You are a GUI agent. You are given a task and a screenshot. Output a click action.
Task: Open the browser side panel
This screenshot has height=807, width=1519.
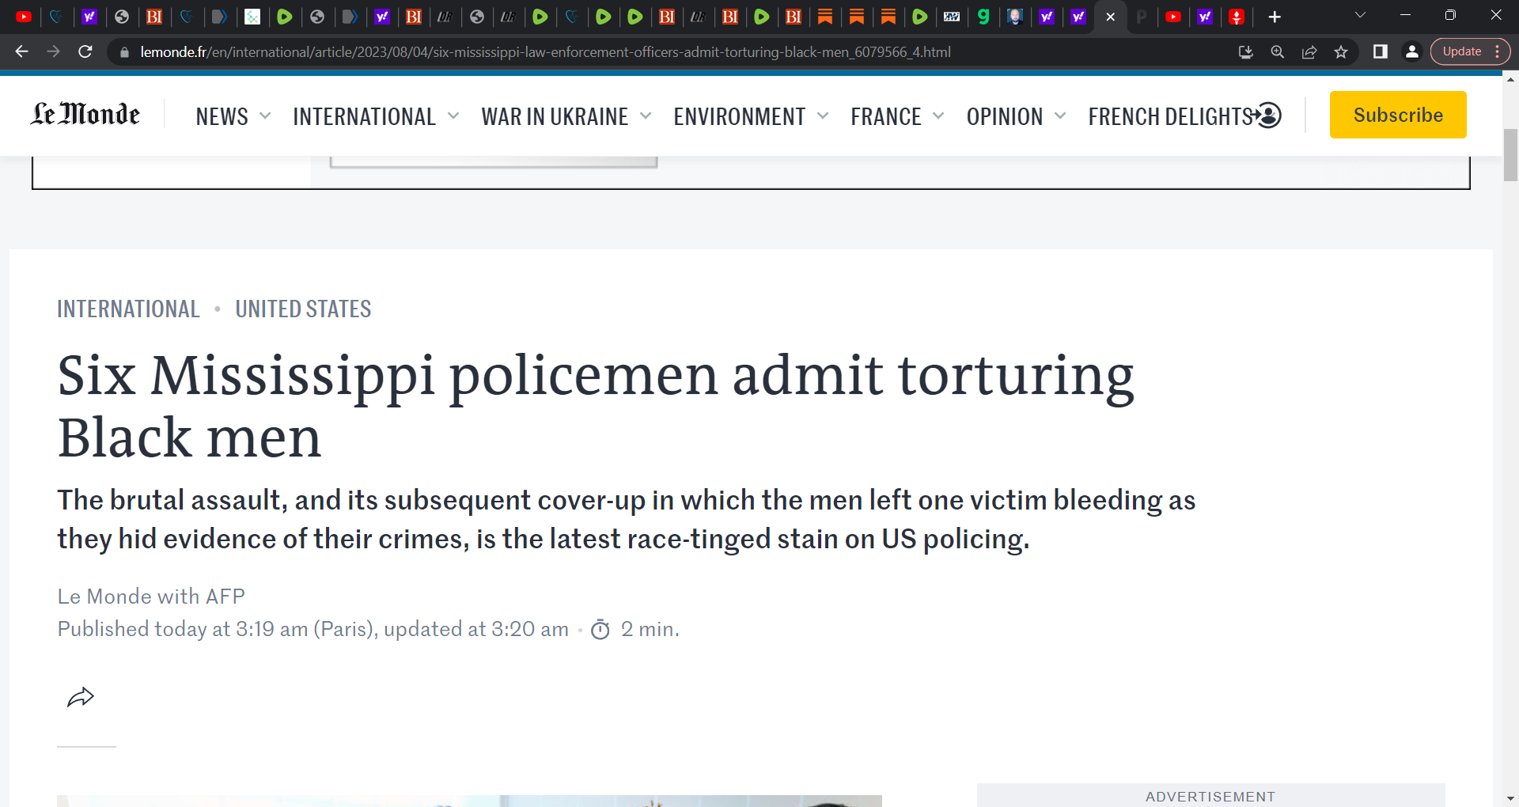(x=1381, y=51)
